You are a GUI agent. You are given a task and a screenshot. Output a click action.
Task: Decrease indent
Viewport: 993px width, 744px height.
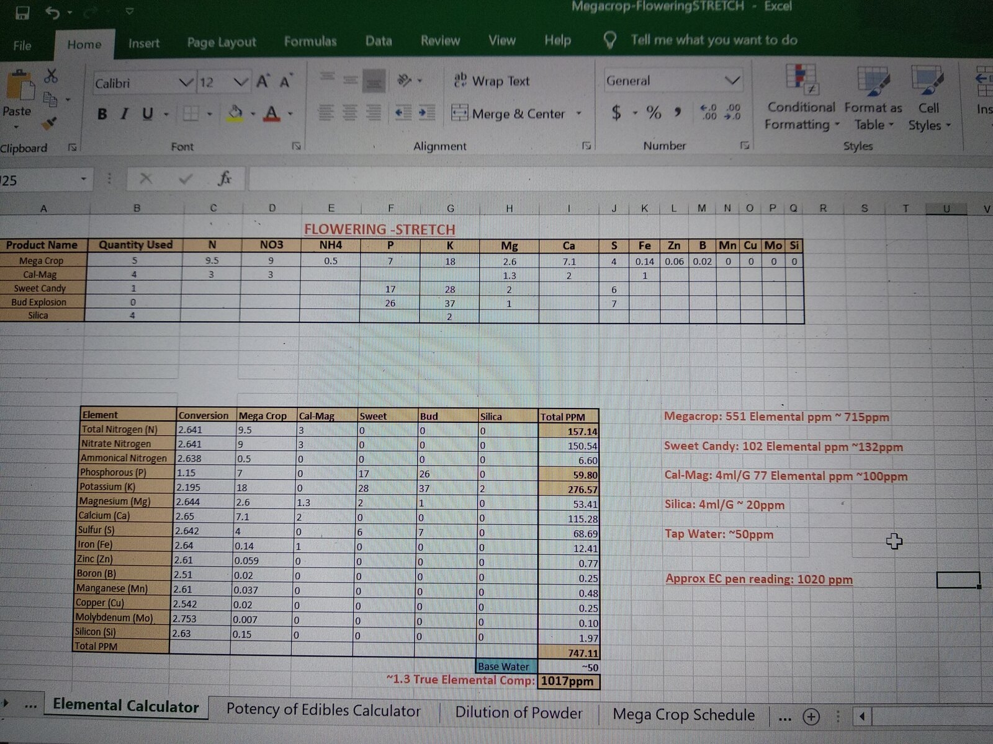[x=403, y=113]
